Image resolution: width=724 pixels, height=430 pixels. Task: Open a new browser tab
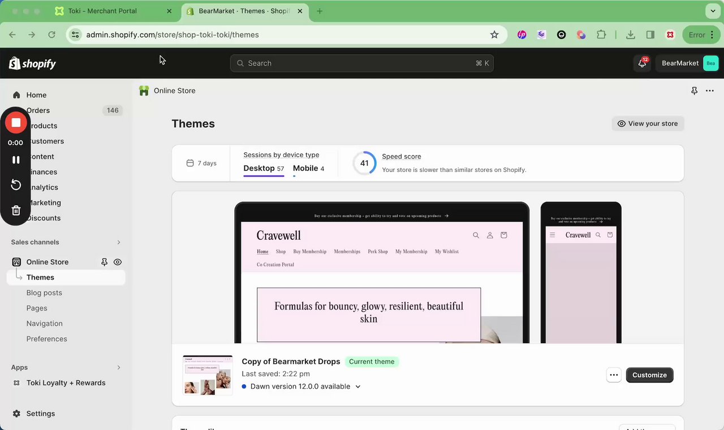pos(320,11)
